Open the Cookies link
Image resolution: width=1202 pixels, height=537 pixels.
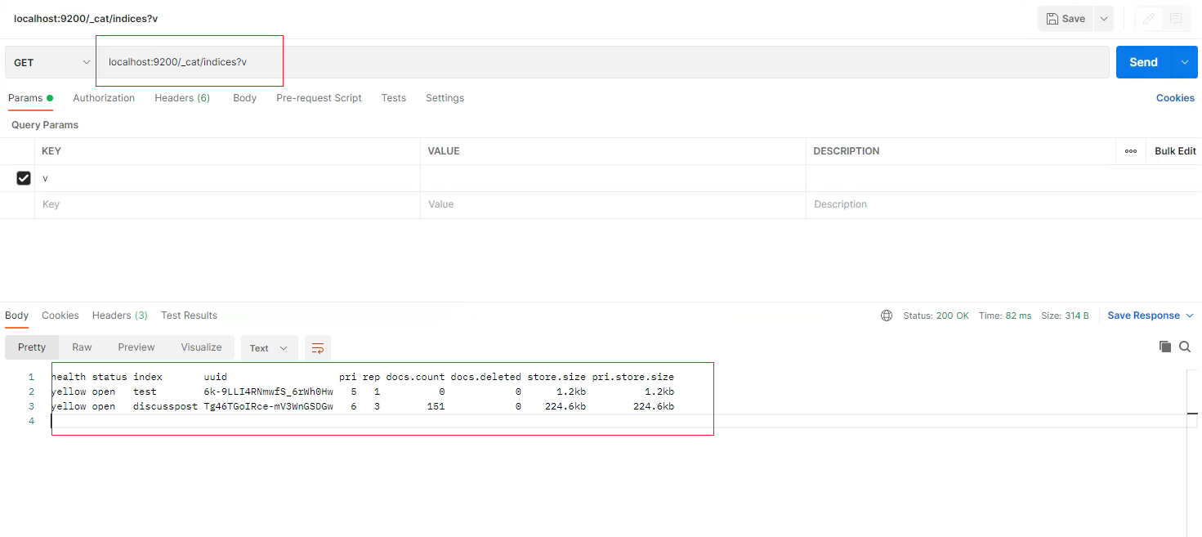[x=1175, y=98]
